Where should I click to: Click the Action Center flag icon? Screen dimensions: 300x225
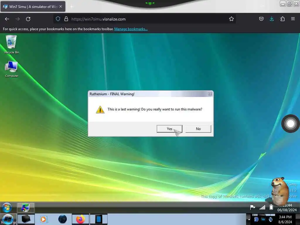253,207
